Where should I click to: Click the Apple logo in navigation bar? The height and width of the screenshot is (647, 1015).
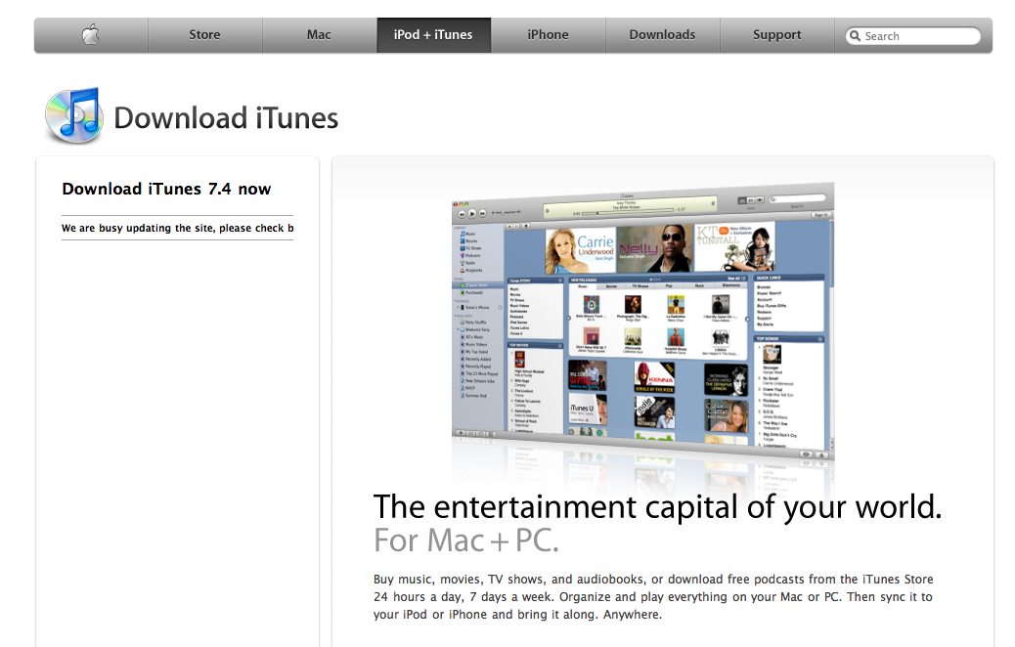[91, 35]
